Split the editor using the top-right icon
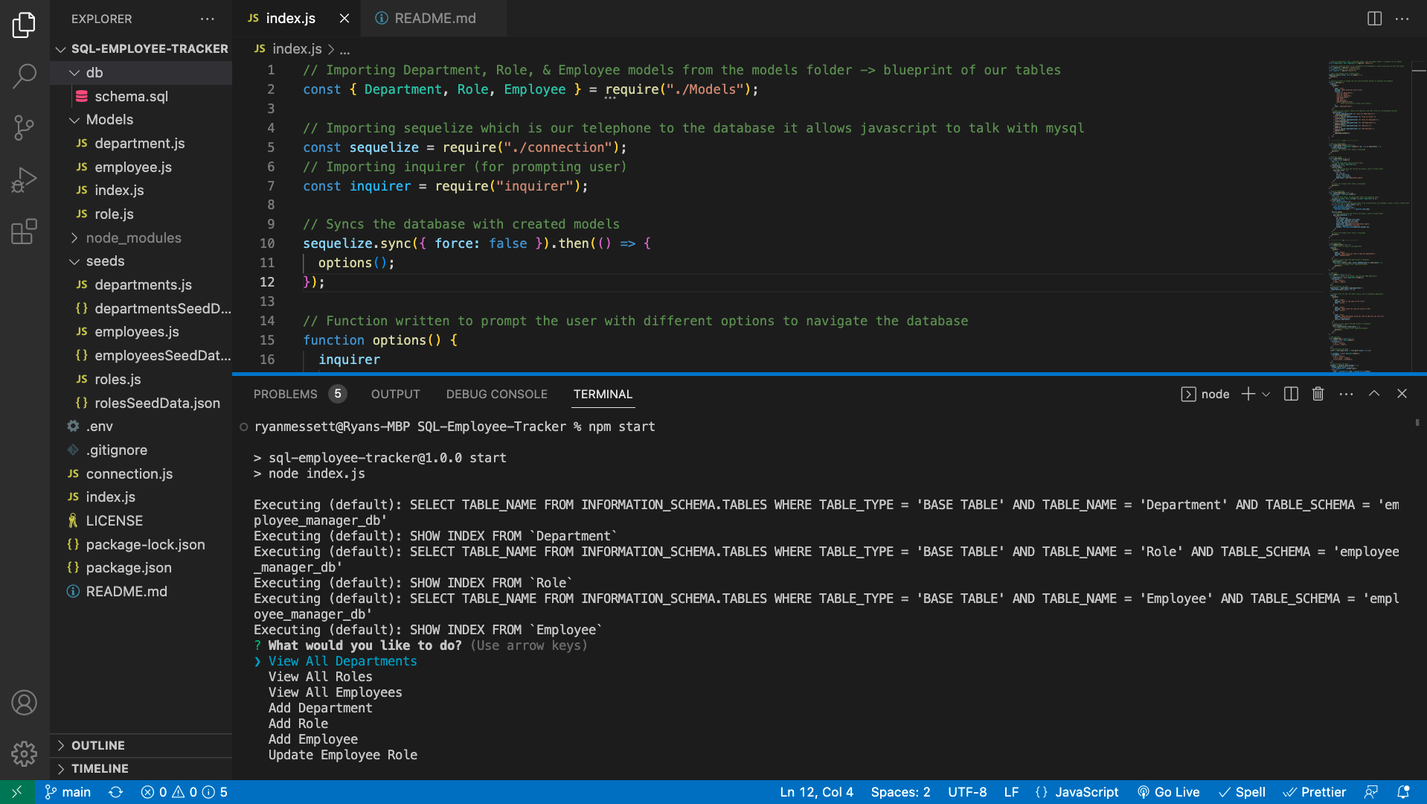Screen dimensions: 1427x804 click(1373, 19)
